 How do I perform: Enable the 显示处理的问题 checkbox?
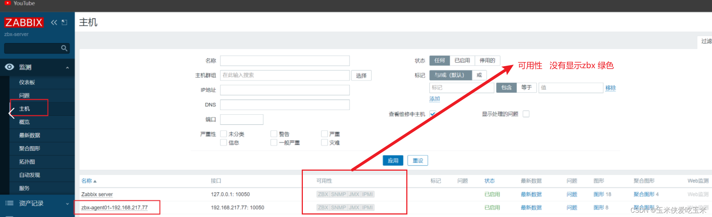pyautogui.click(x=526, y=114)
